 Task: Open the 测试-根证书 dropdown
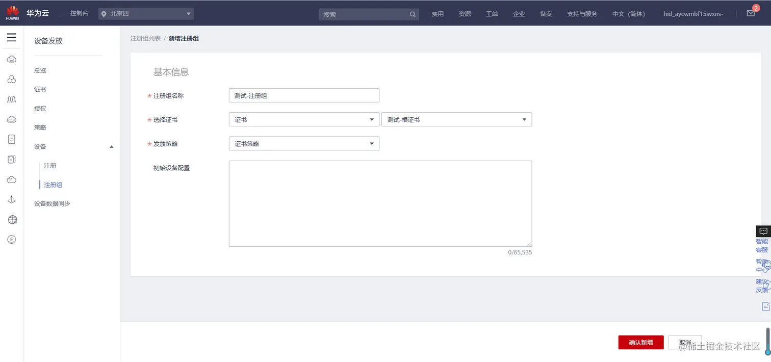[x=456, y=119]
